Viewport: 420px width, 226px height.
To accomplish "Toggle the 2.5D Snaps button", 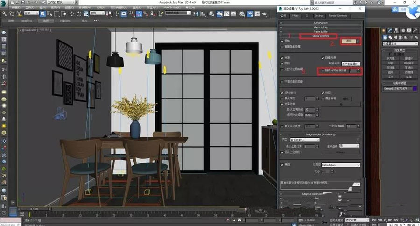I will click(x=132, y=14).
